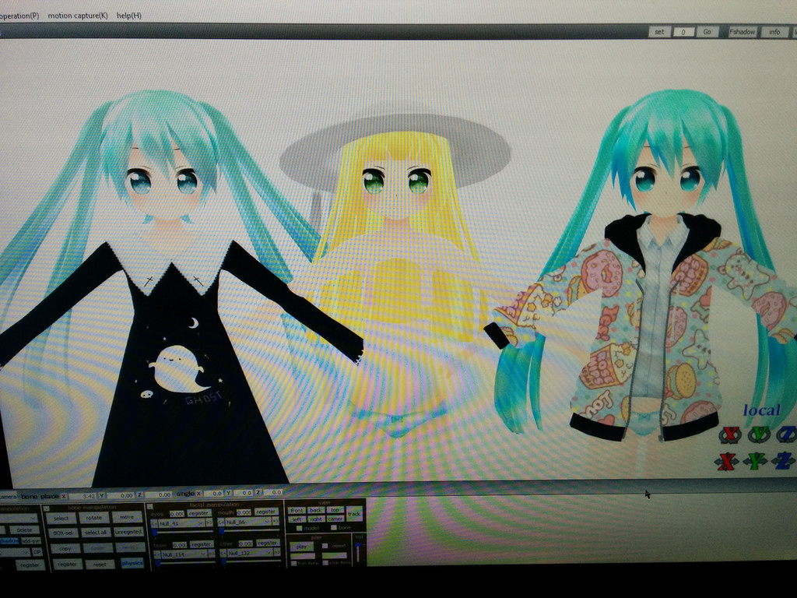Image resolution: width=797 pixels, height=598 pixels.
Task: Click the green Y rotation axis icon
Action: [758, 434]
